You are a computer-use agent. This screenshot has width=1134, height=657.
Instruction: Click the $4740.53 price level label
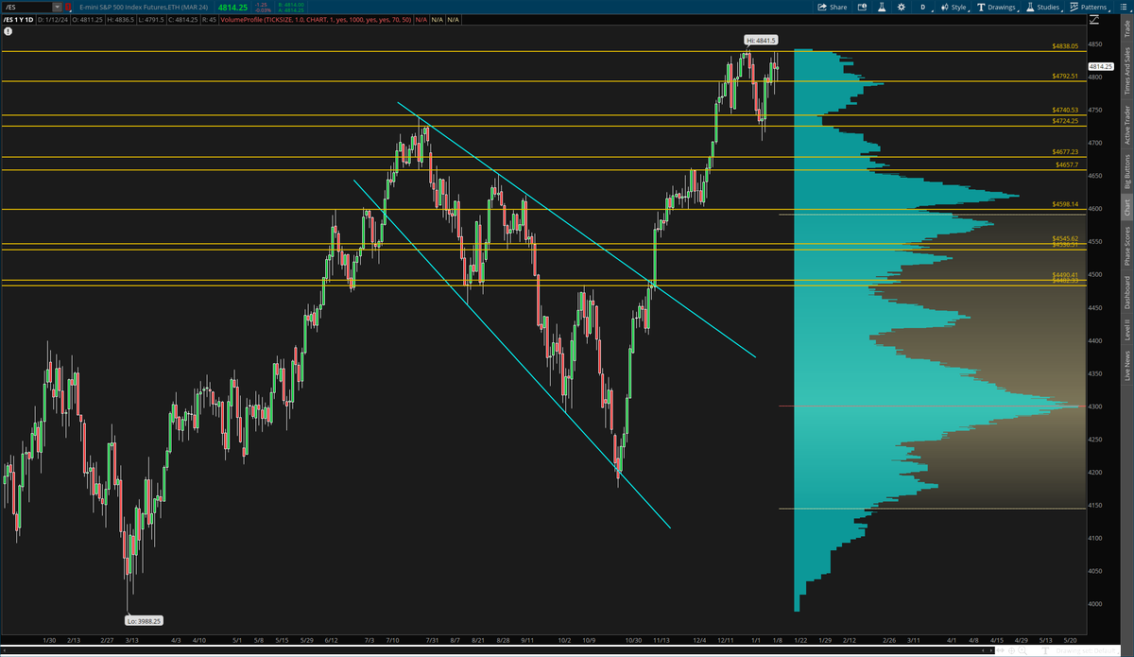tap(1065, 111)
